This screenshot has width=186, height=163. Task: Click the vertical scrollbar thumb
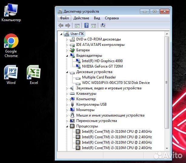point(167,82)
